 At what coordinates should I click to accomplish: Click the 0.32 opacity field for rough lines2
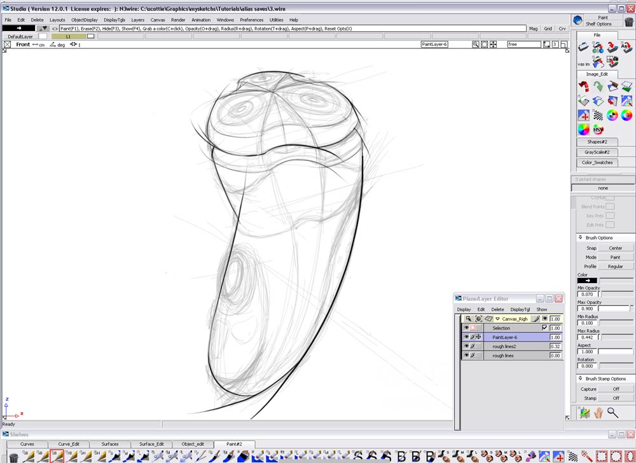(x=555, y=347)
